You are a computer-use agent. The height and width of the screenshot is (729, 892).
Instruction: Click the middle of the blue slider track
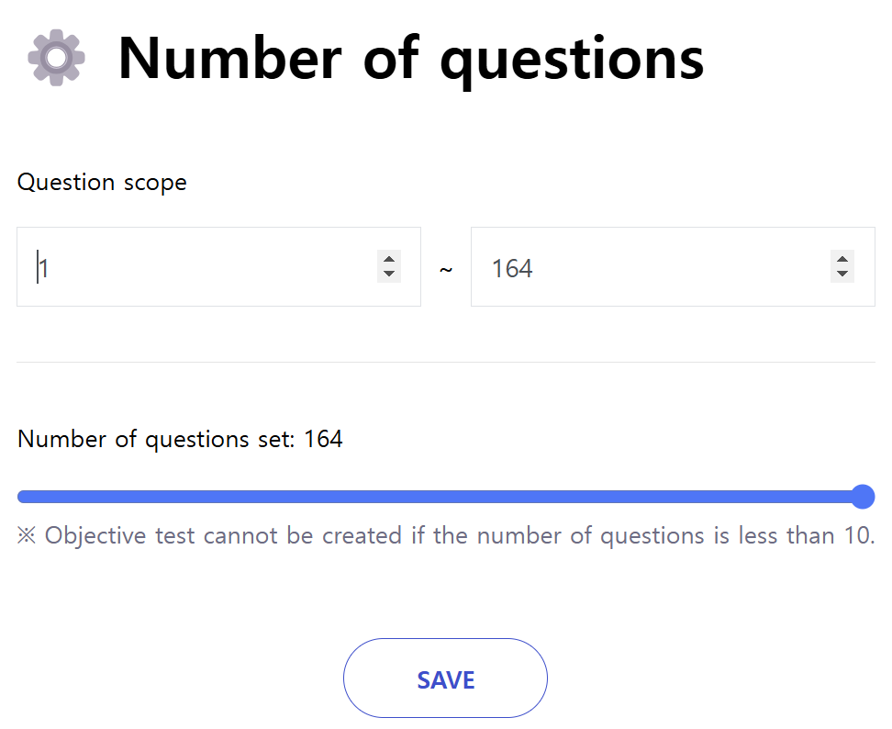click(x=440, y=497)
